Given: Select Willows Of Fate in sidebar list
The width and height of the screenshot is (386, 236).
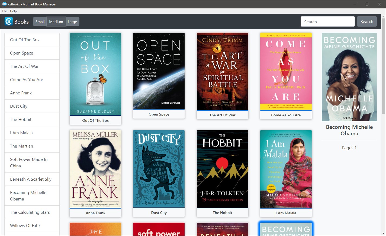Looking at the screenshot, I should 32,225.
